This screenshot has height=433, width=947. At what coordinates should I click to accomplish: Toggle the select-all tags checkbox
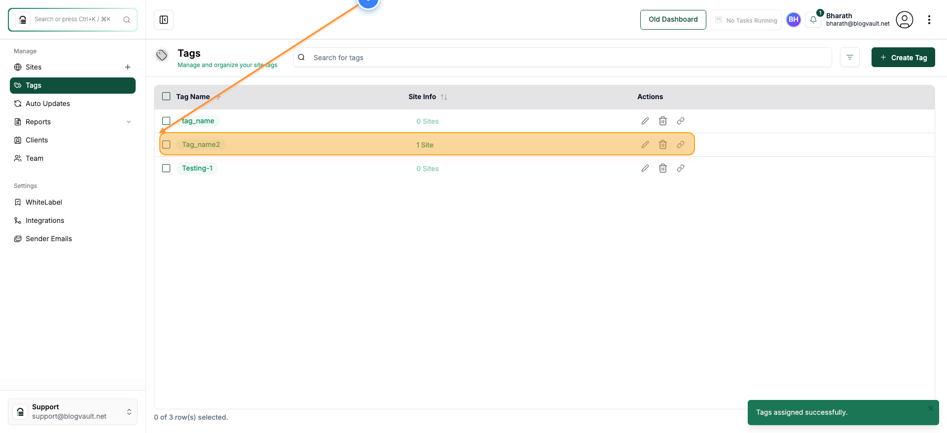click(166, 96)
